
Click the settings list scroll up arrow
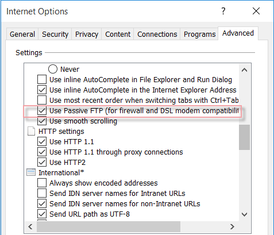coord(244,70)
